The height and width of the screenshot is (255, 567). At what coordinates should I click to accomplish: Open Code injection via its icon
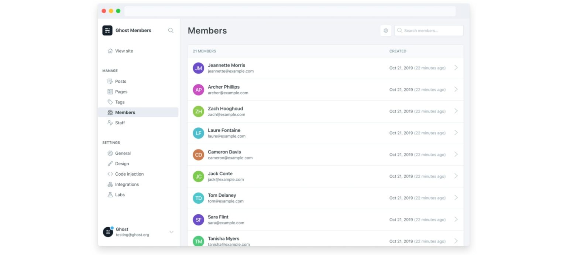coord(110,174)
